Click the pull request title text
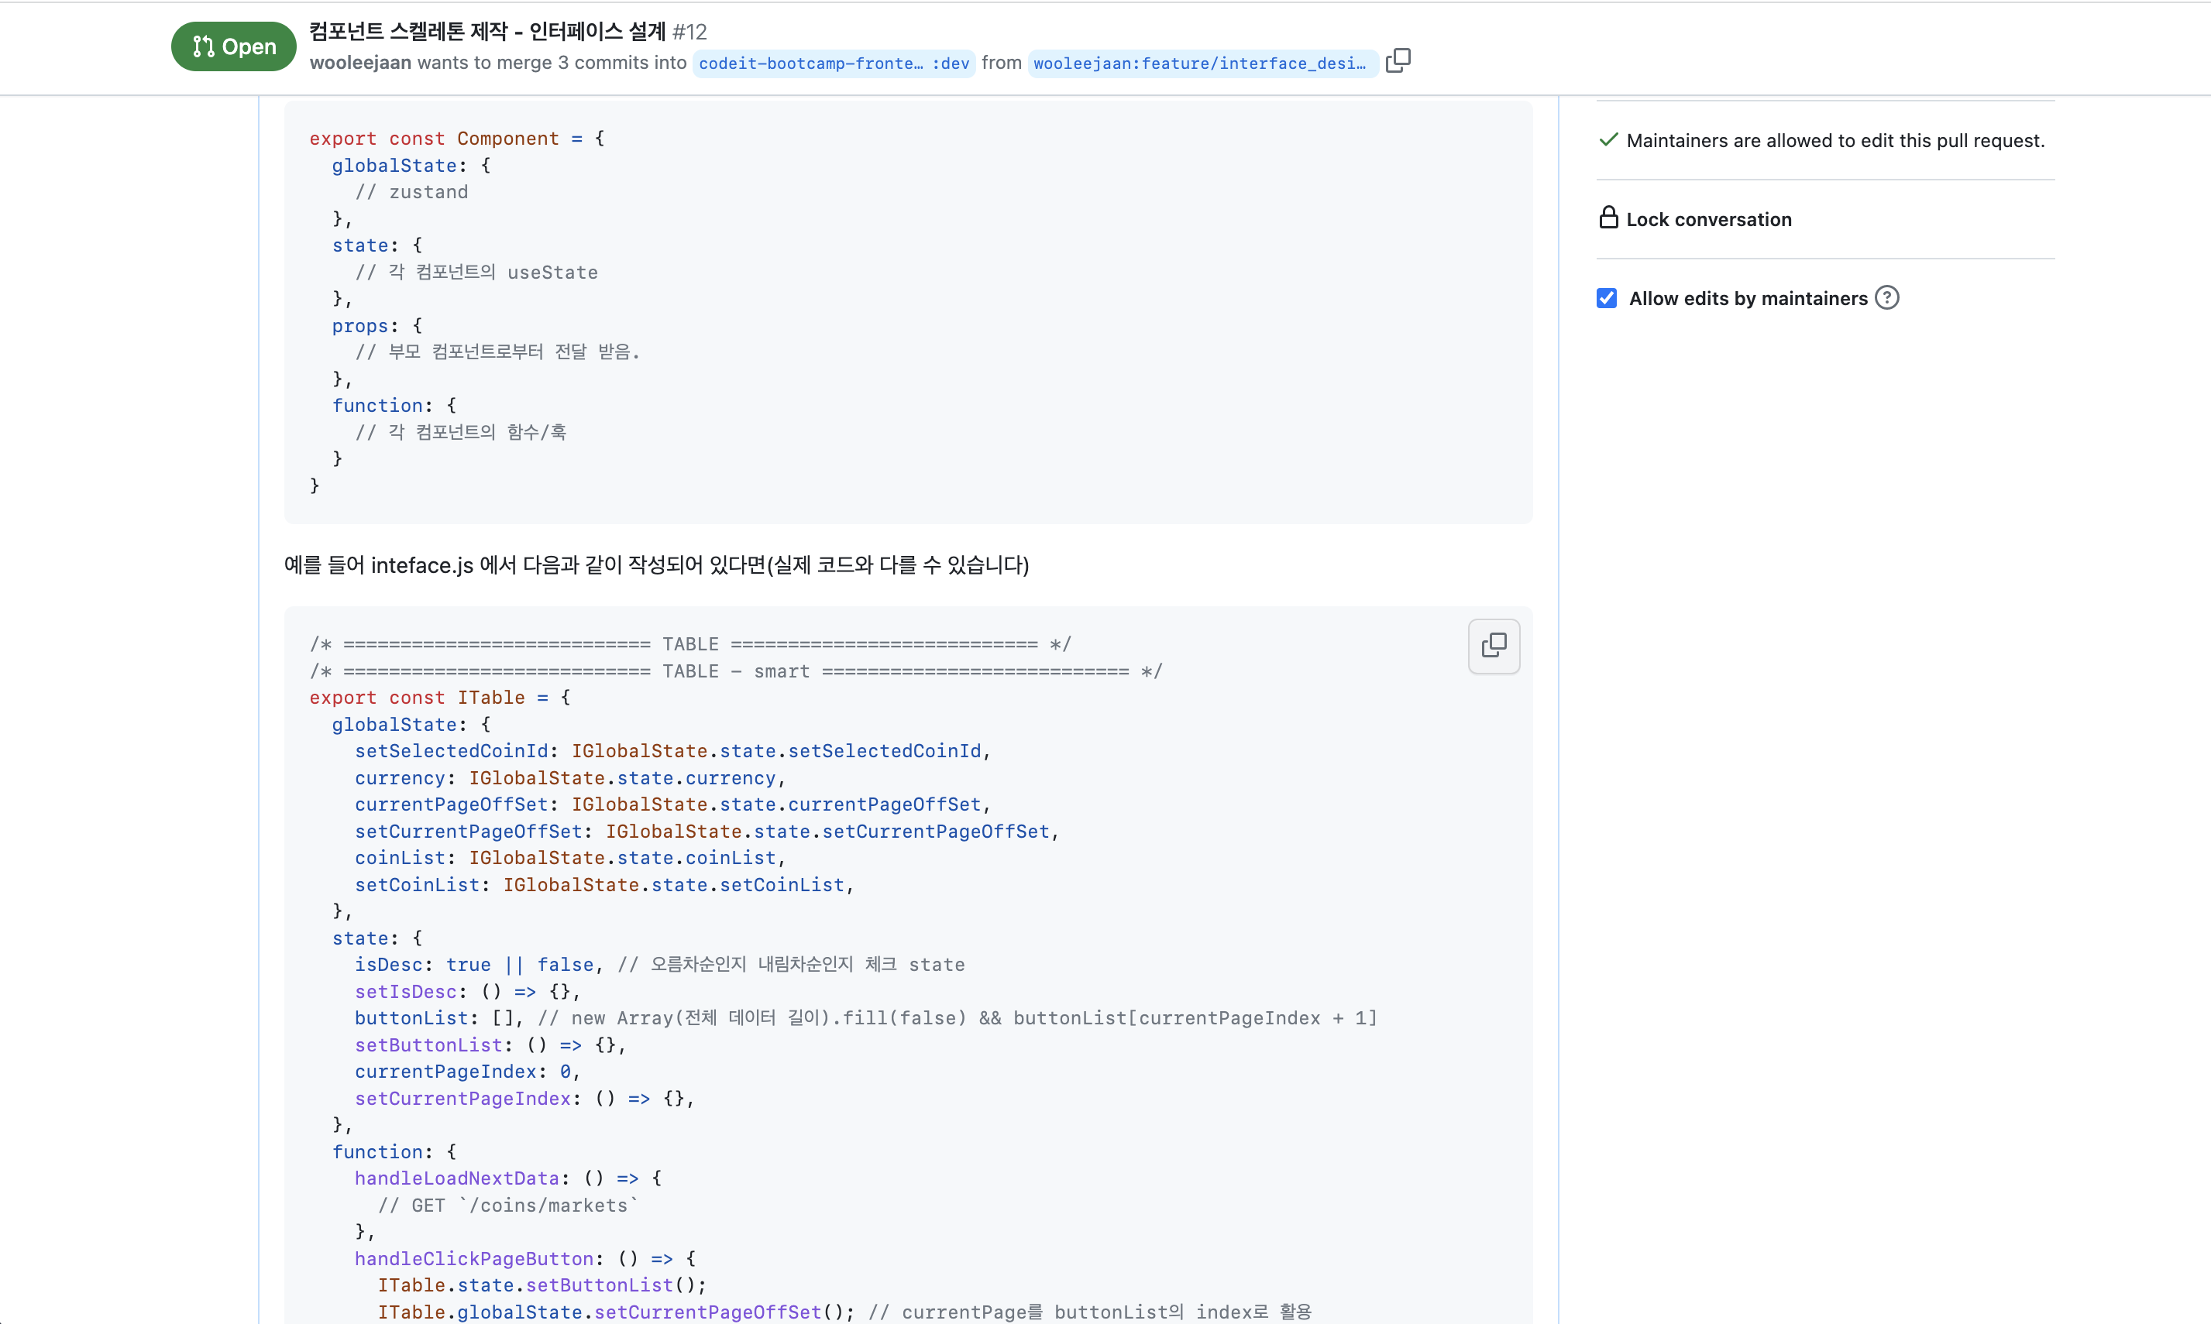 (x=487, y=31)
